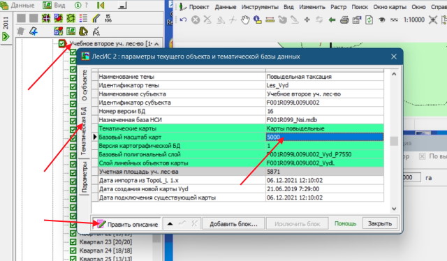This screenshot has height=261, width=447.
Task: Toggle checkbox for Квартал 23 [20/20]
Action: pos(73,242)
